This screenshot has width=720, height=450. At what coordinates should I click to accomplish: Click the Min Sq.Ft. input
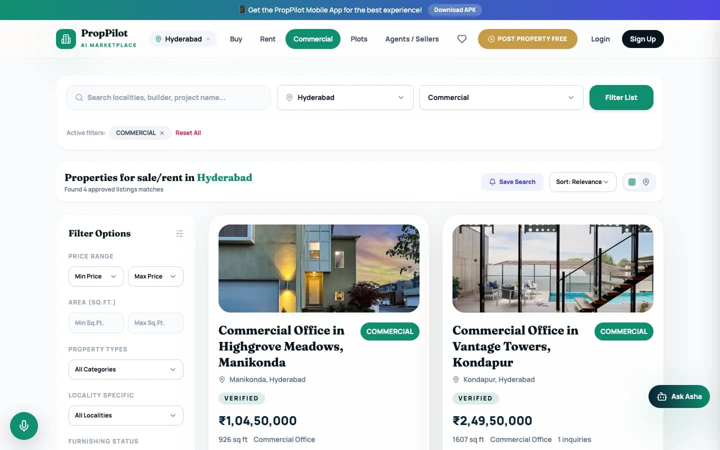tap(96, 323)
